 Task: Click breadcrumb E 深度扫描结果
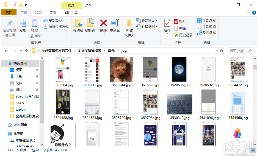[x=90, y=51]
